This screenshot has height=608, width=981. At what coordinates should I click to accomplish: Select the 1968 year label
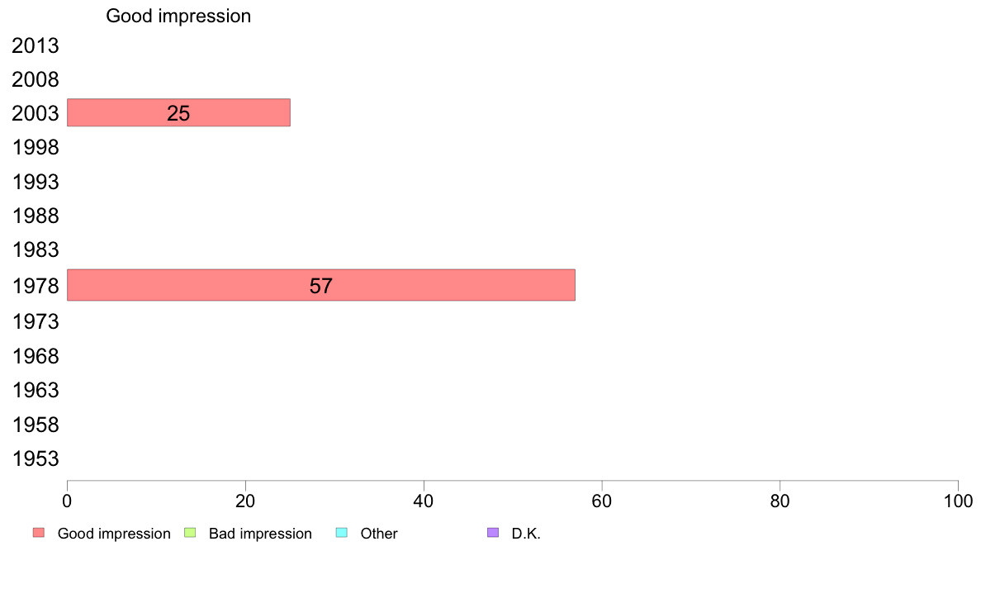point(36,356)
